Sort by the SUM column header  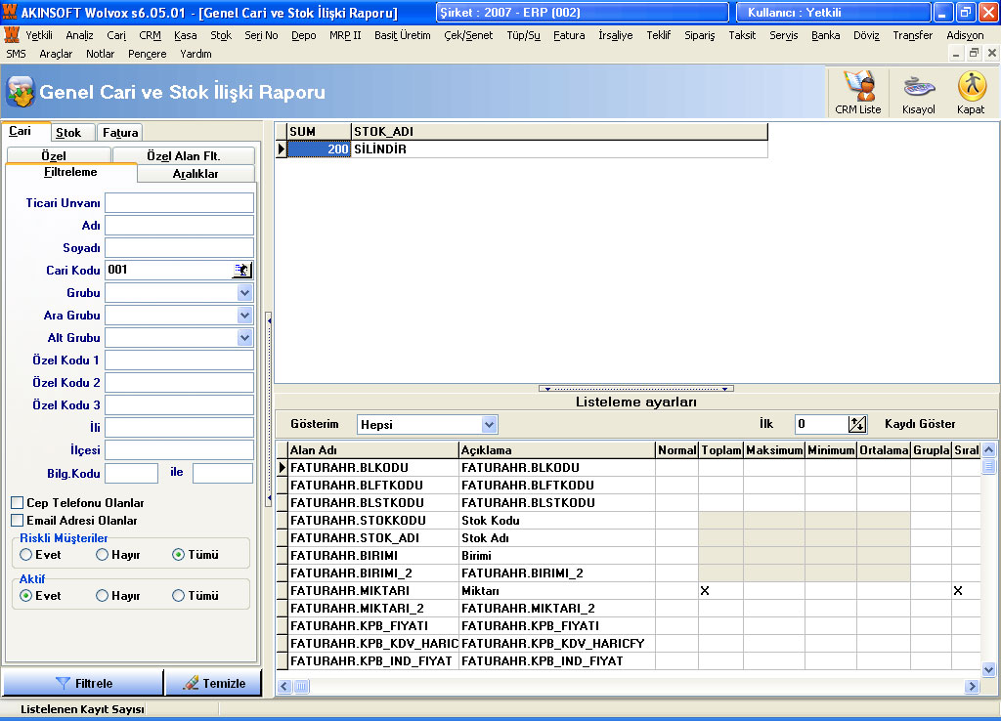point(319,132)
